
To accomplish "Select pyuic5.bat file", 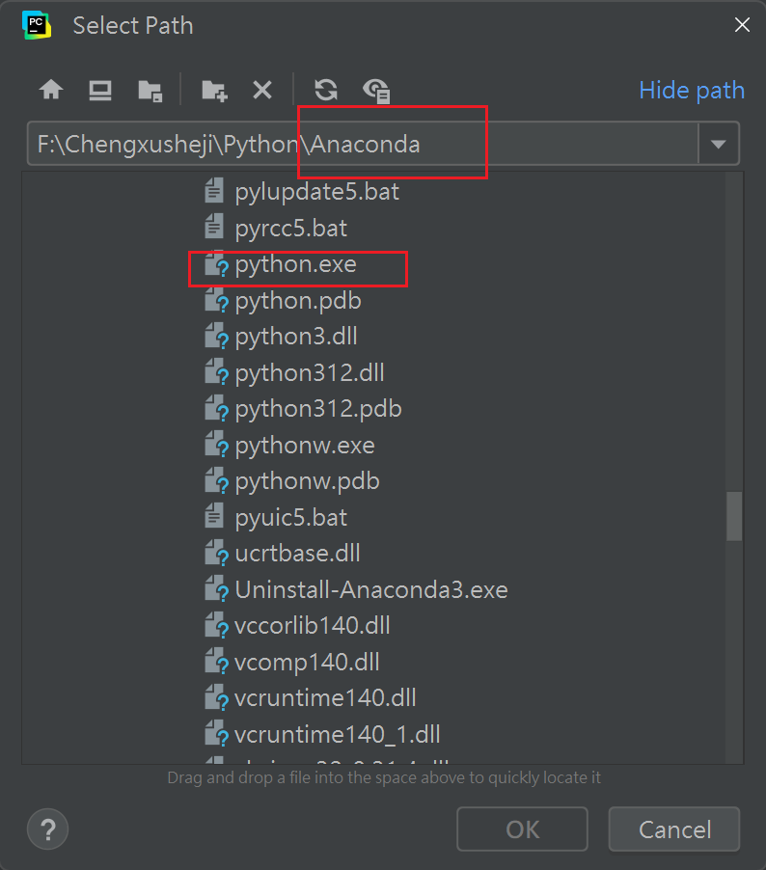I will [290, 518].
